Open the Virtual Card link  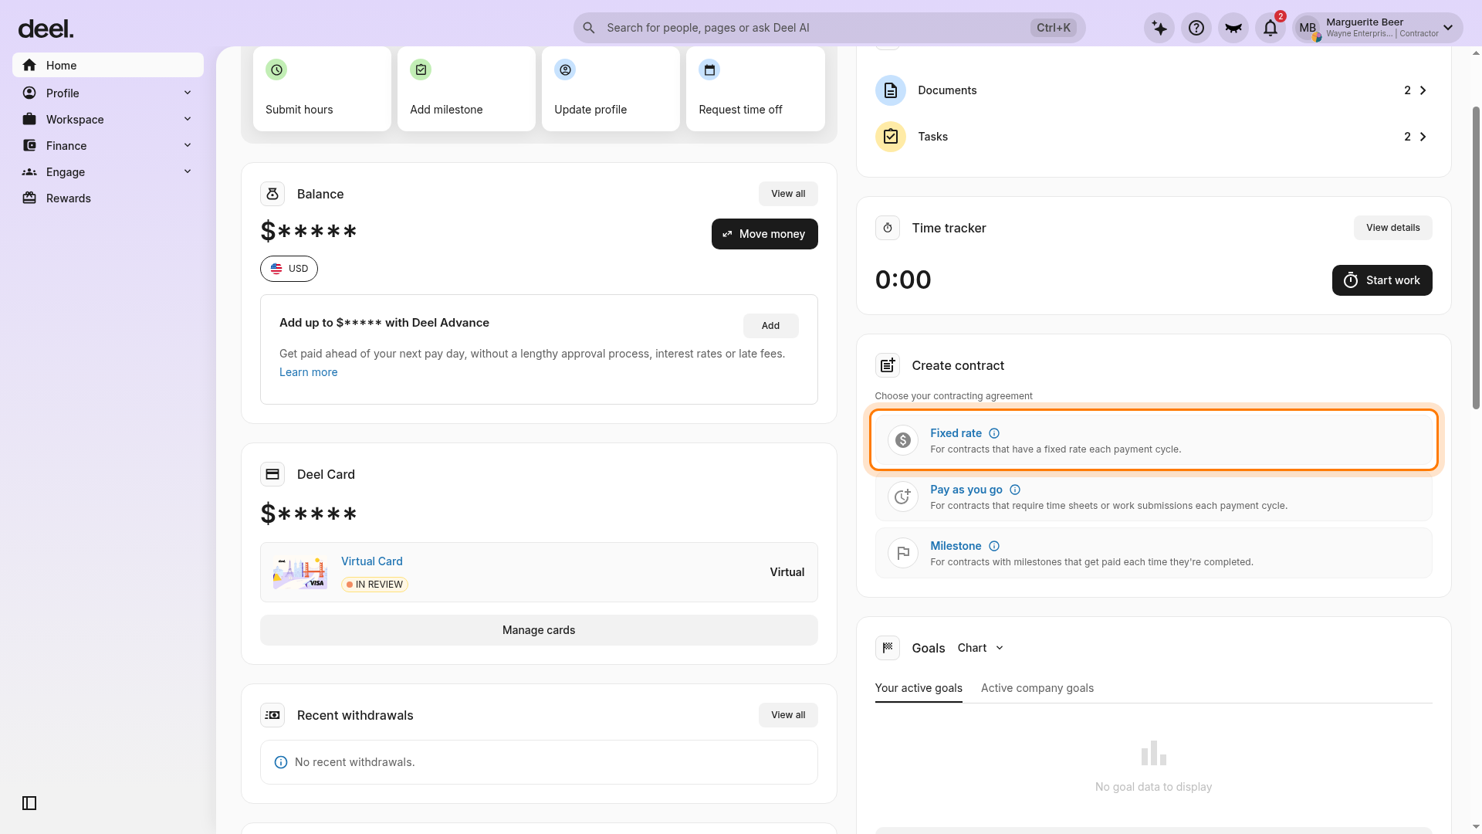click(372, 561)
